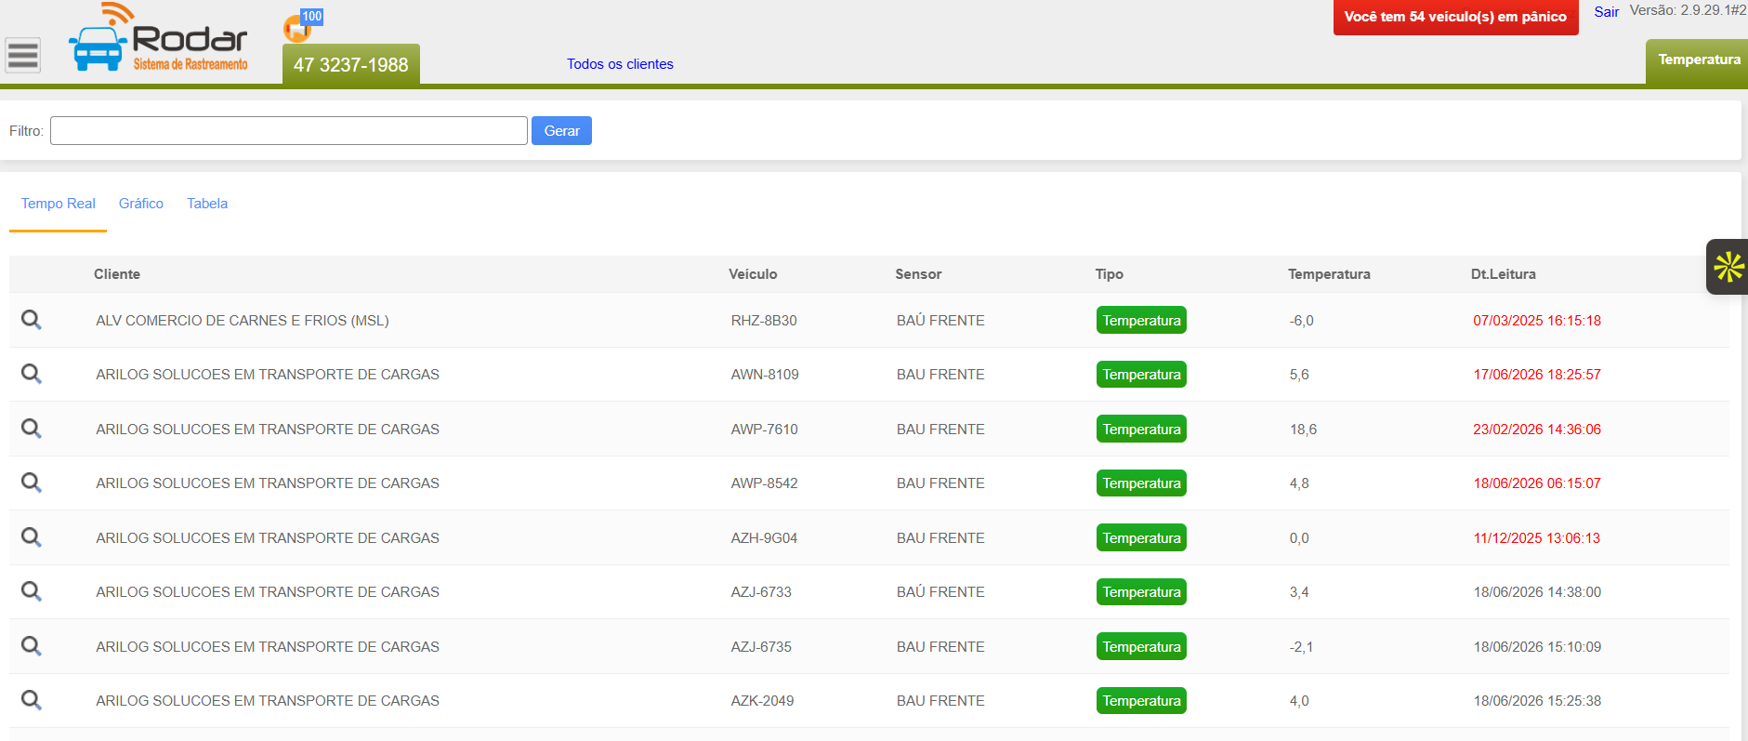This screenshot has height=741, width=1748.
Task: Click the Sair link
Action: [x=1606, y=12]
